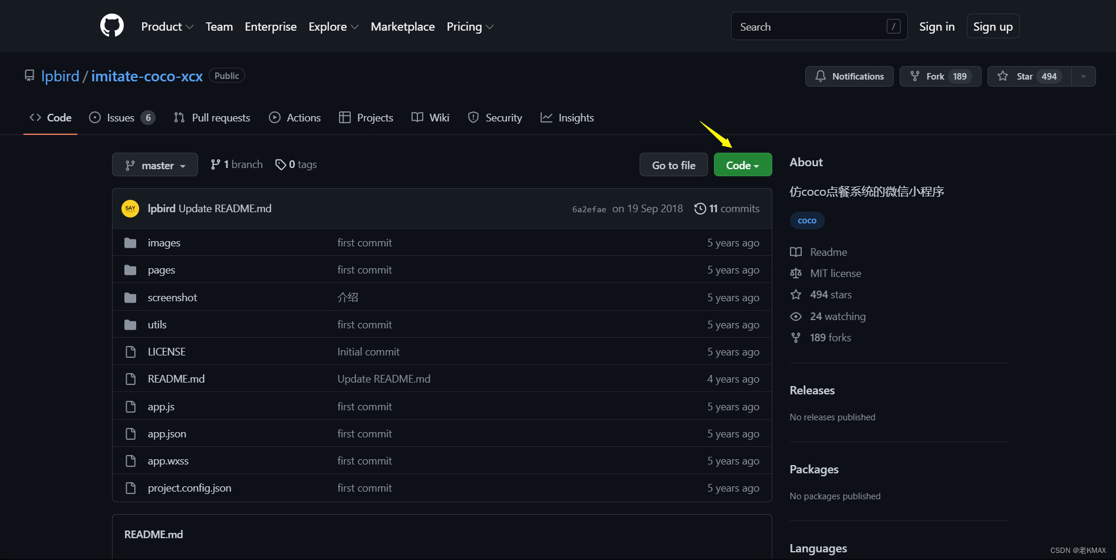Open the Packages heading link
The height and width of the screenshot is (560, 1116).
[814, 469]
